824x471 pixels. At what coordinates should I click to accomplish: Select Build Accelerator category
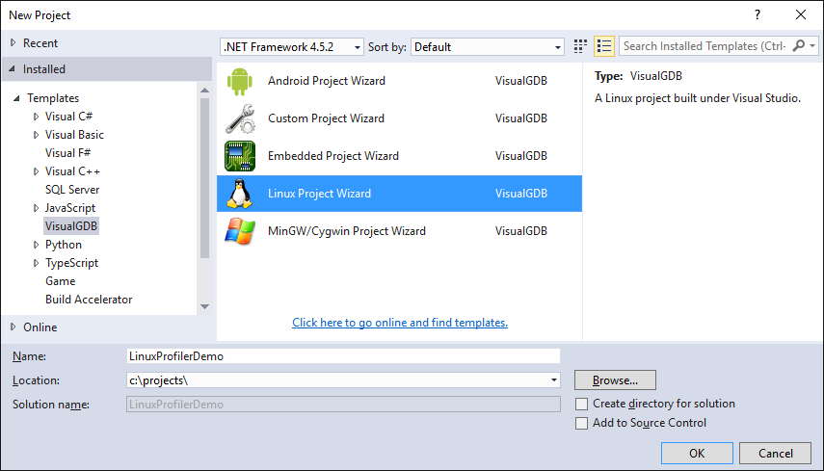click(x=89, y=300)
